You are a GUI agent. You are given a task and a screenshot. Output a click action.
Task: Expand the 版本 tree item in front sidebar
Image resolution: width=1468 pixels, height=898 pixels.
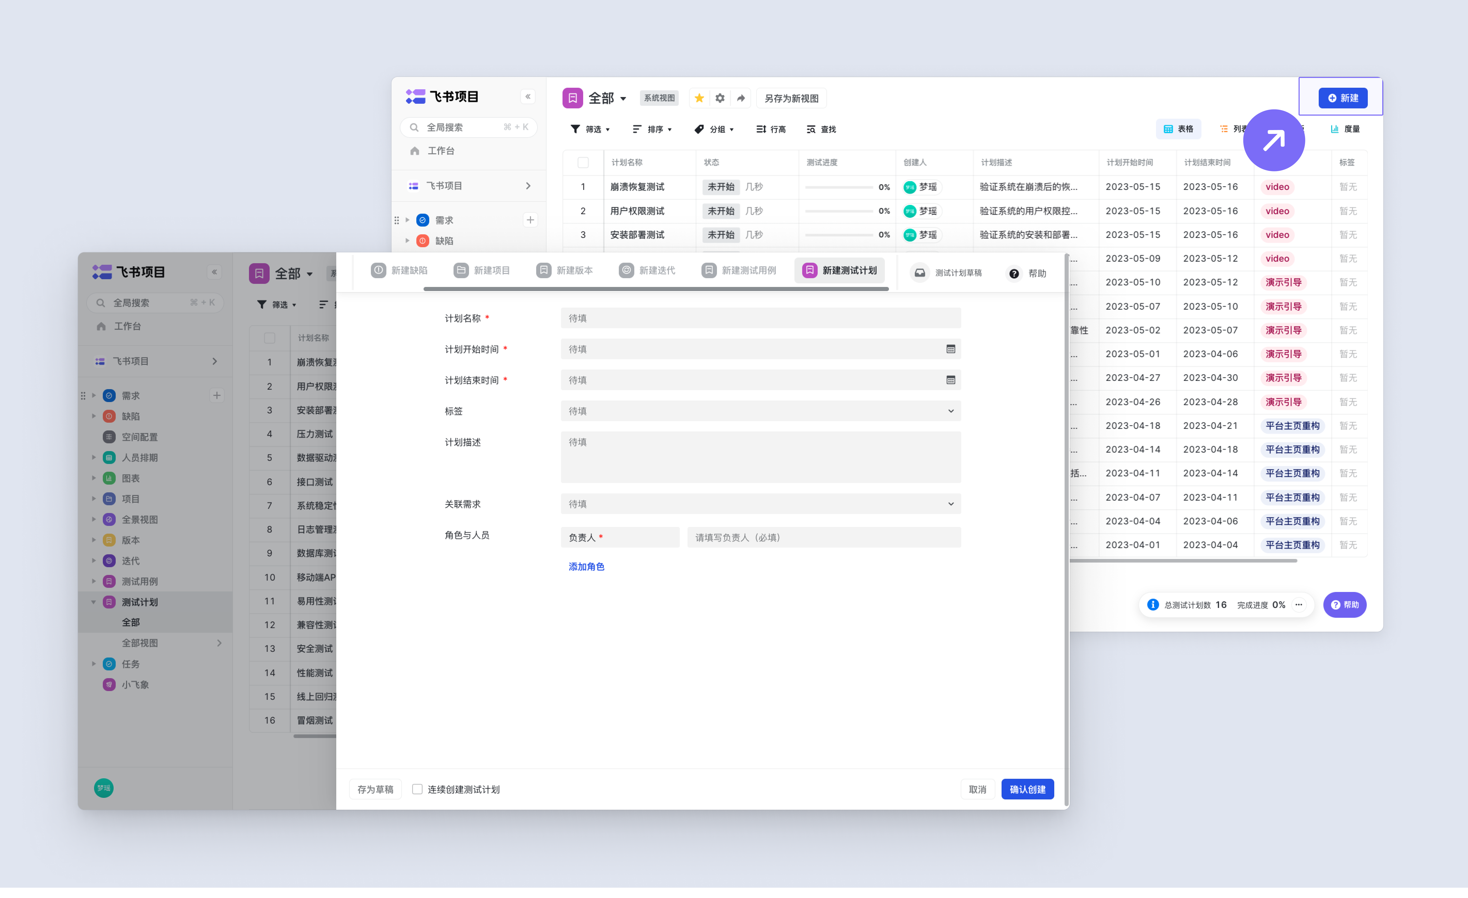(93, 540)
